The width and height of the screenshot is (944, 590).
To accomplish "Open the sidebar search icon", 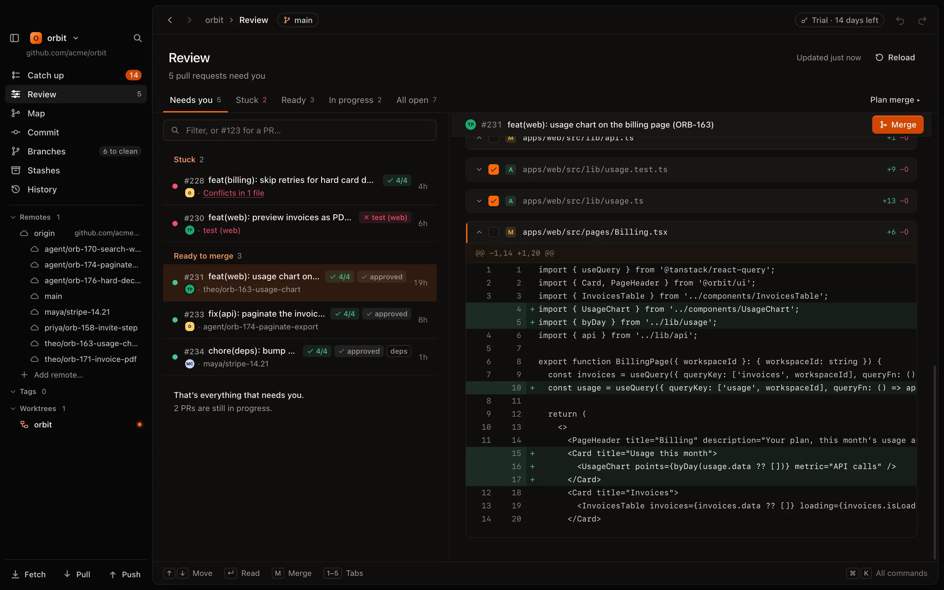I will pyautogui.click(x=137, y=38).
